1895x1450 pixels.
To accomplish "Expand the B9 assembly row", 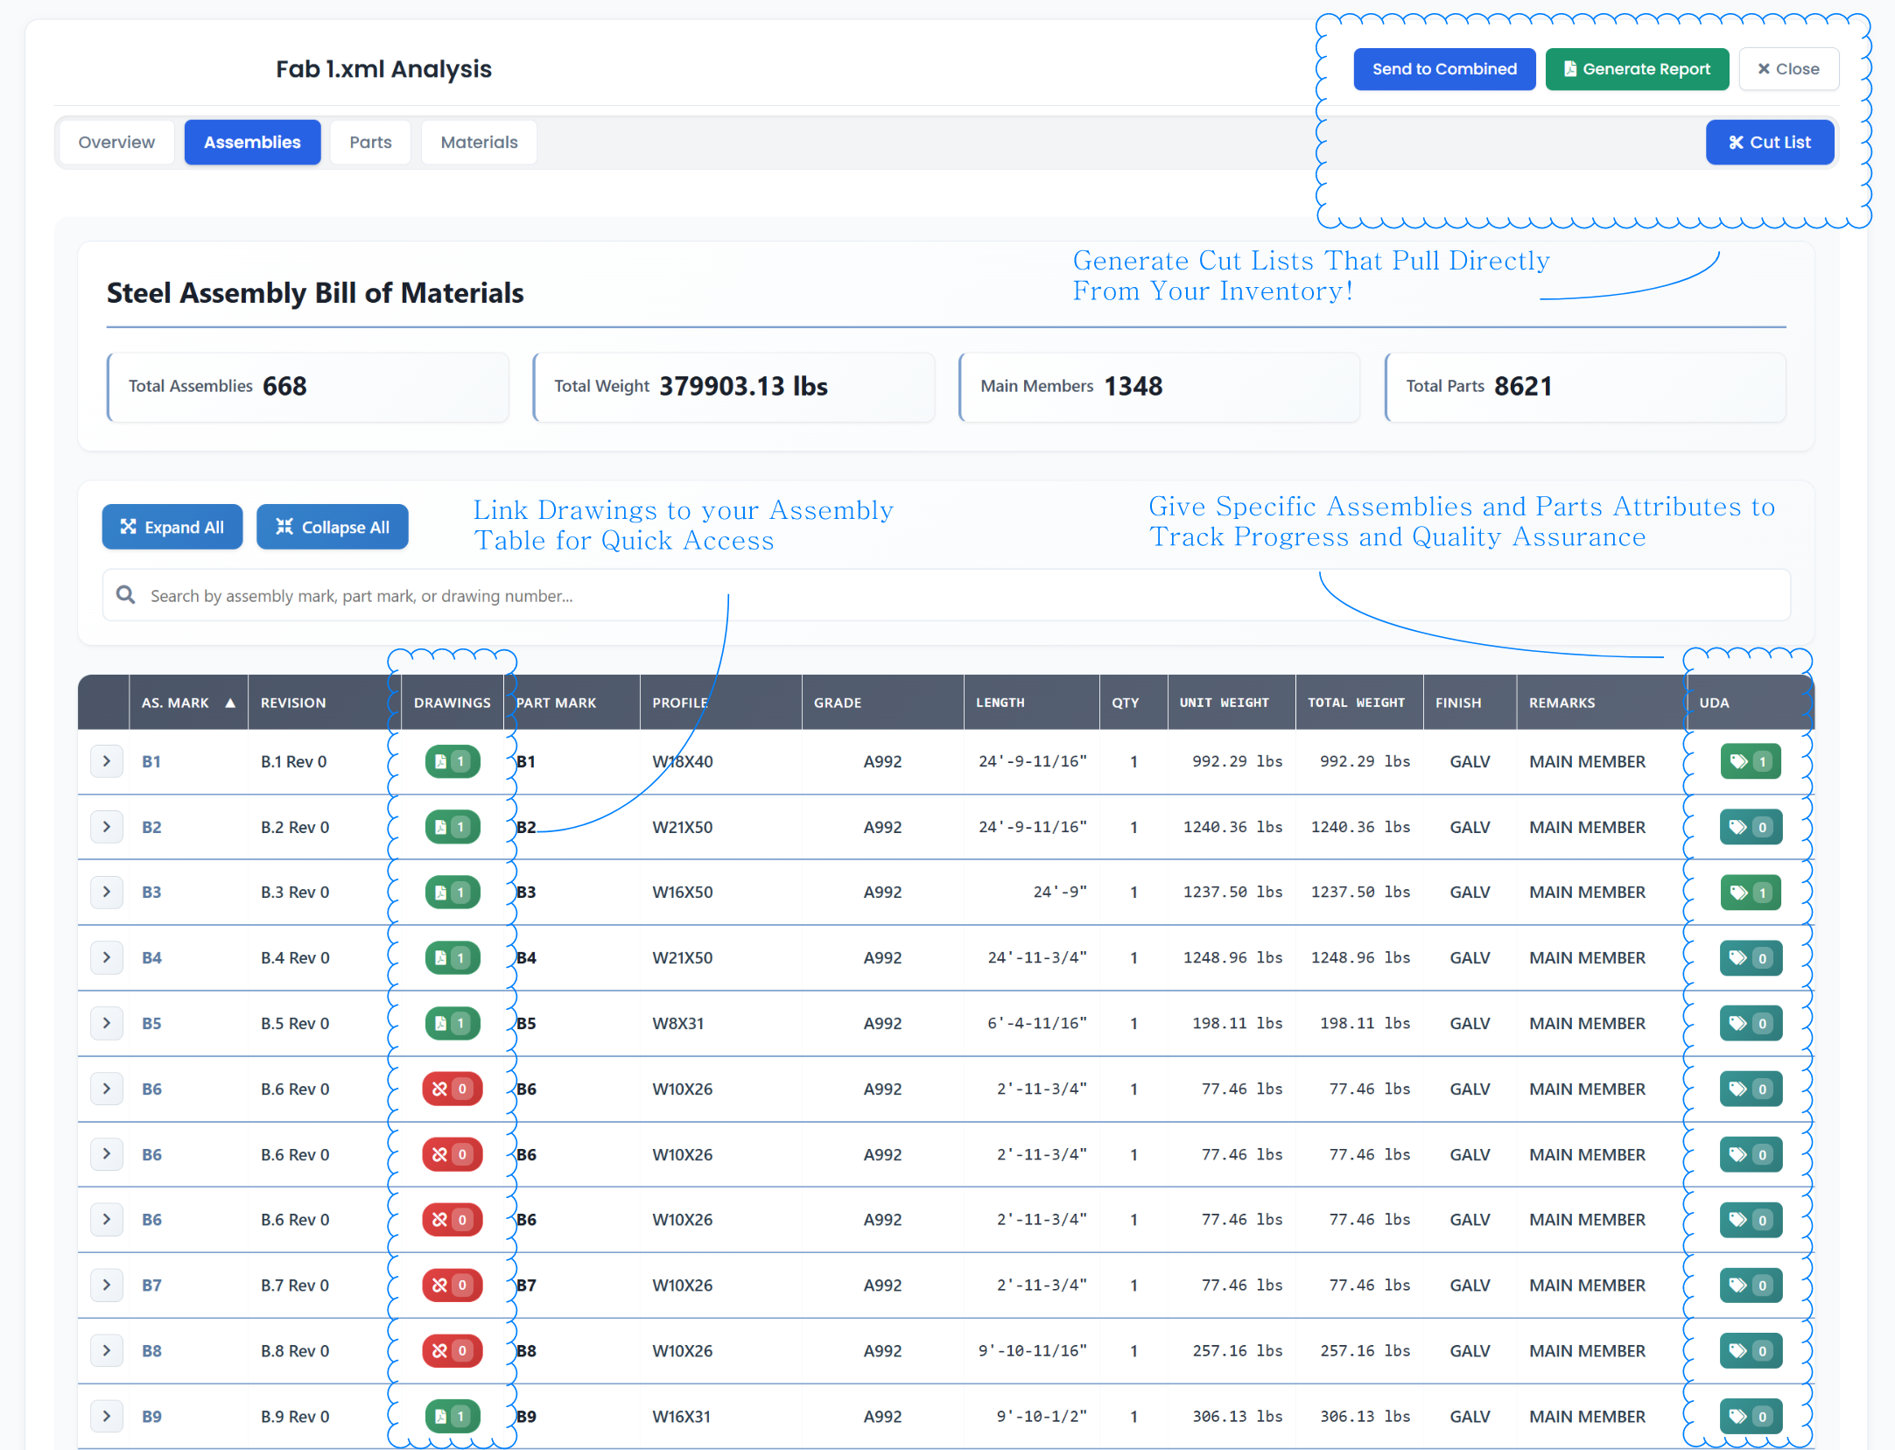I will coord(107,1416).
